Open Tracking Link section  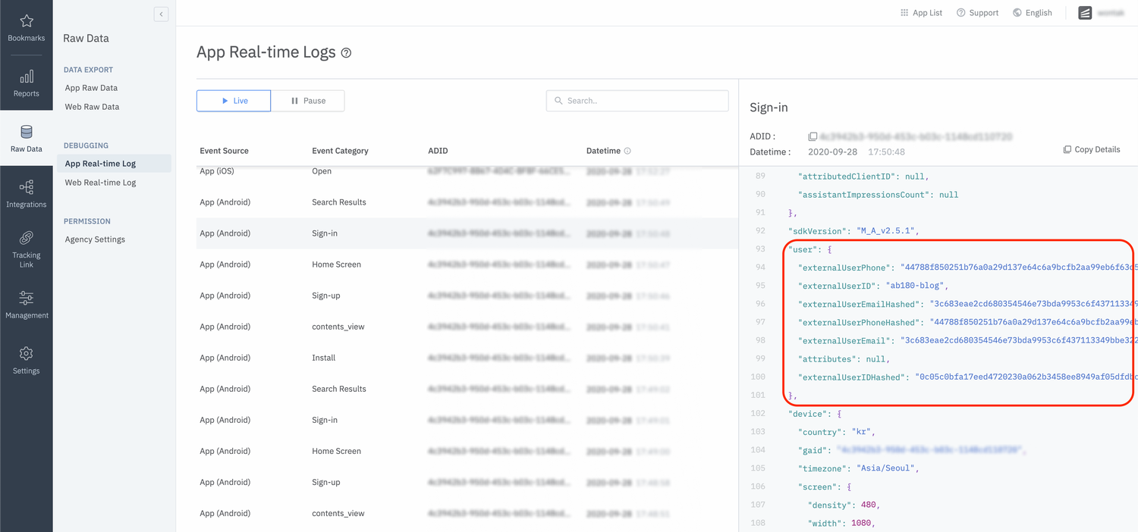tap(27, 249)
